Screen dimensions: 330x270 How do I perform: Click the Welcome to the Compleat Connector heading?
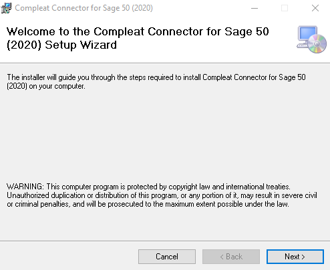(x=138, y=38)
